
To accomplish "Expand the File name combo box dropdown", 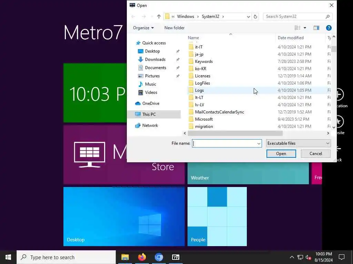I will pyautogui.click(x=259, y=143).
